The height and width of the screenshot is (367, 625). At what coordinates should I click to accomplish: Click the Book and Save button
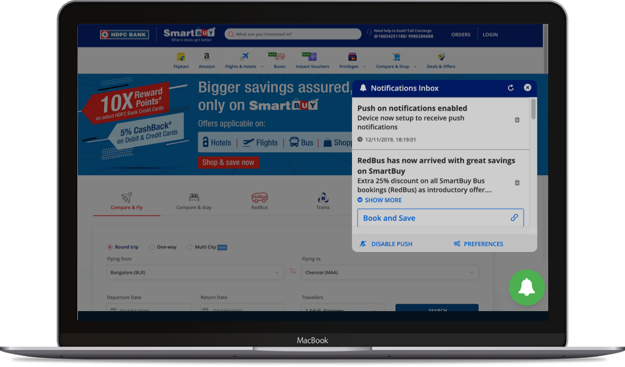click(x=440, y=217)
